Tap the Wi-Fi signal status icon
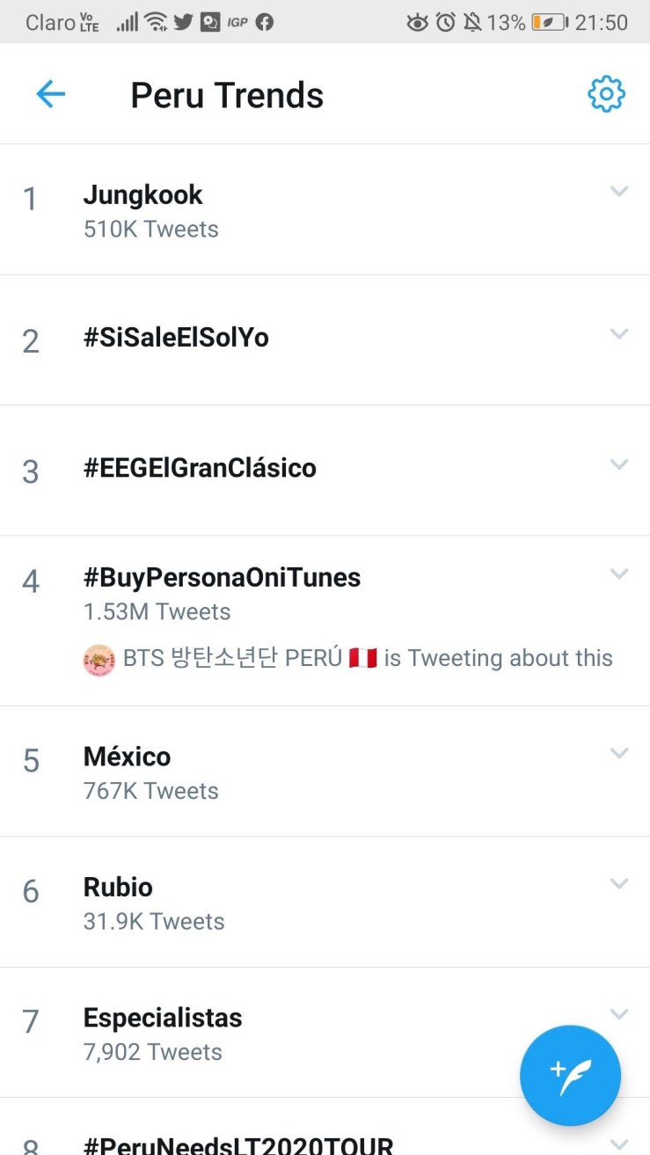The width and height of the screenshot is (650, 1155). (x=156, y=22)
